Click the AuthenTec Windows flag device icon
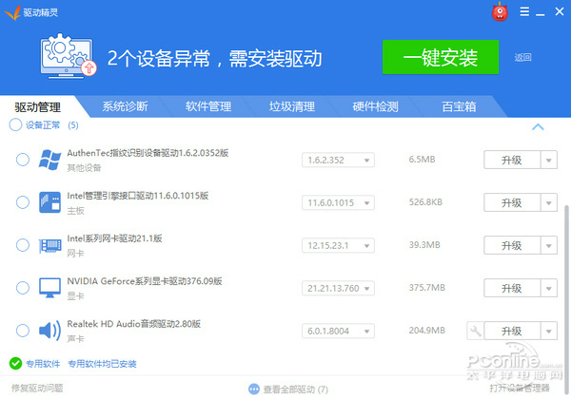Image resolution: width=571 pixels, height=399 pixels. pos(49,160)
